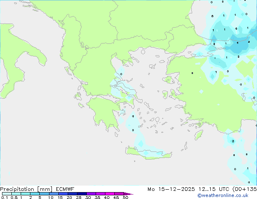This screenshot has height=199, width=257.
Task: Select the palest swatch between 0.1 and 0.5
Action: 6,194
